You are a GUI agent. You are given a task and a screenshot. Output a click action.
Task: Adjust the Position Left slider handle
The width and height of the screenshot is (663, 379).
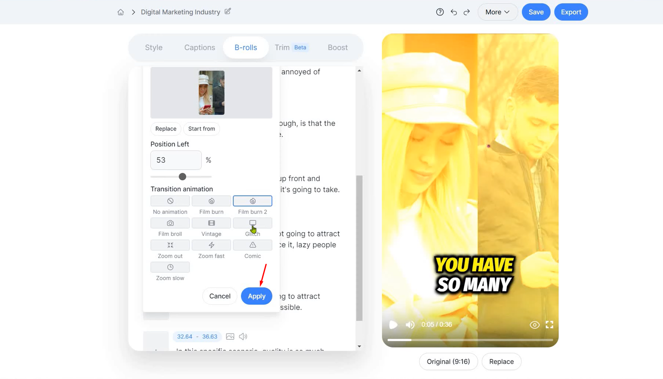pos(182,177)
